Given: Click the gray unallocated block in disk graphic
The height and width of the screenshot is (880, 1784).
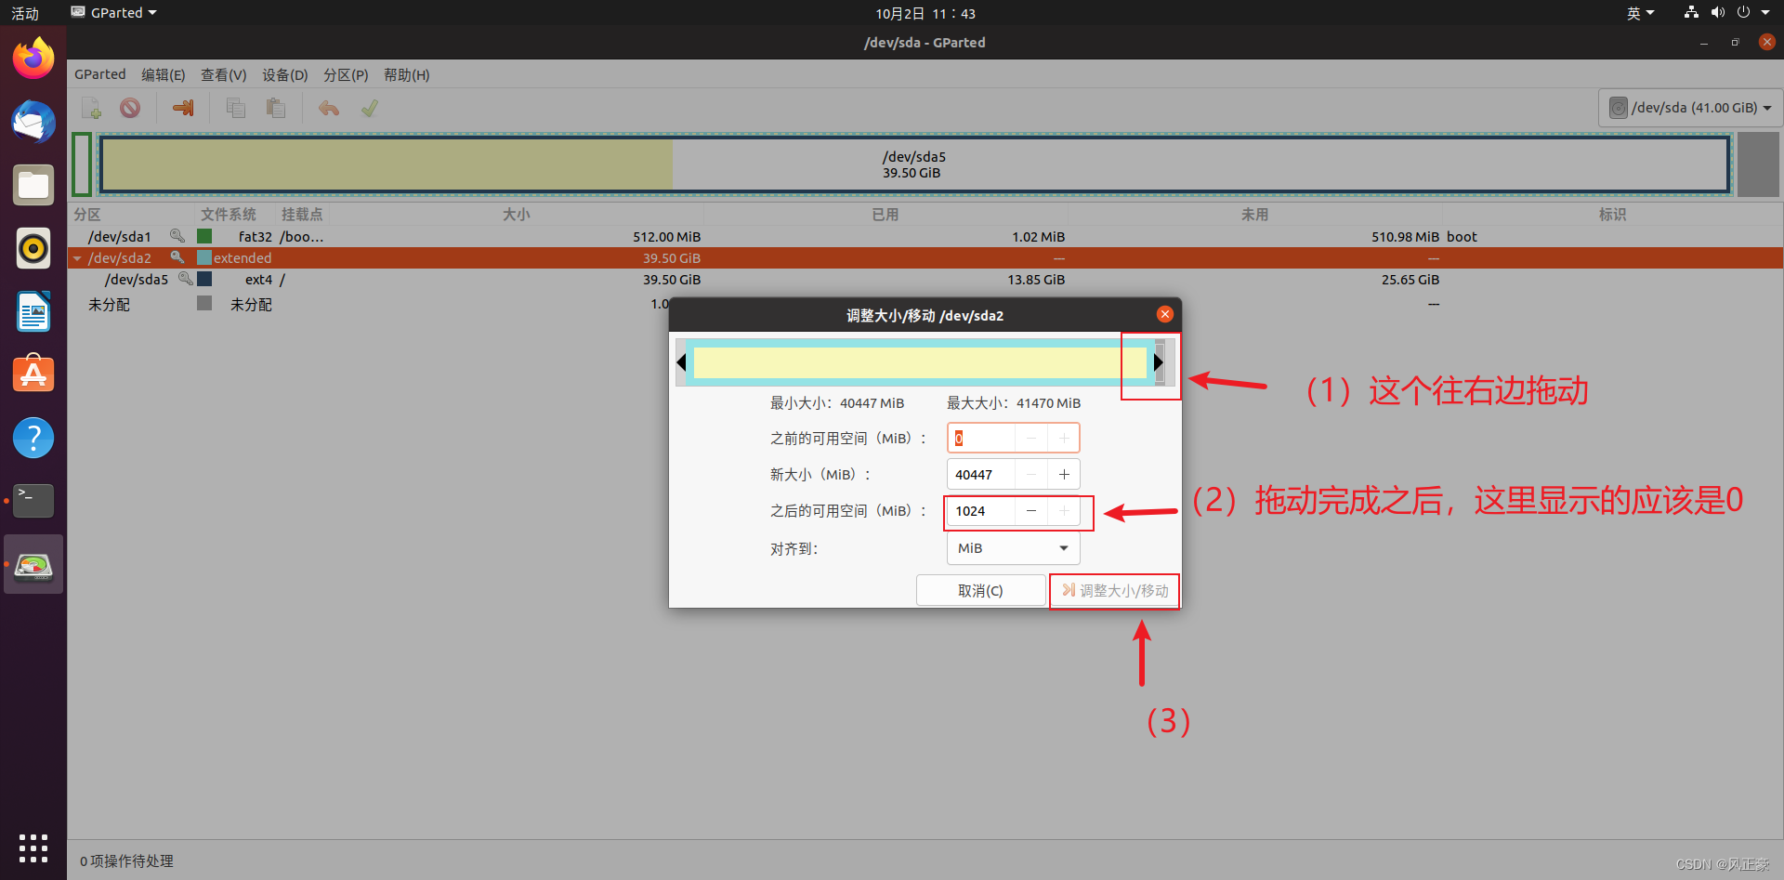Looking at the screenshot, I should pos(1758,164).
